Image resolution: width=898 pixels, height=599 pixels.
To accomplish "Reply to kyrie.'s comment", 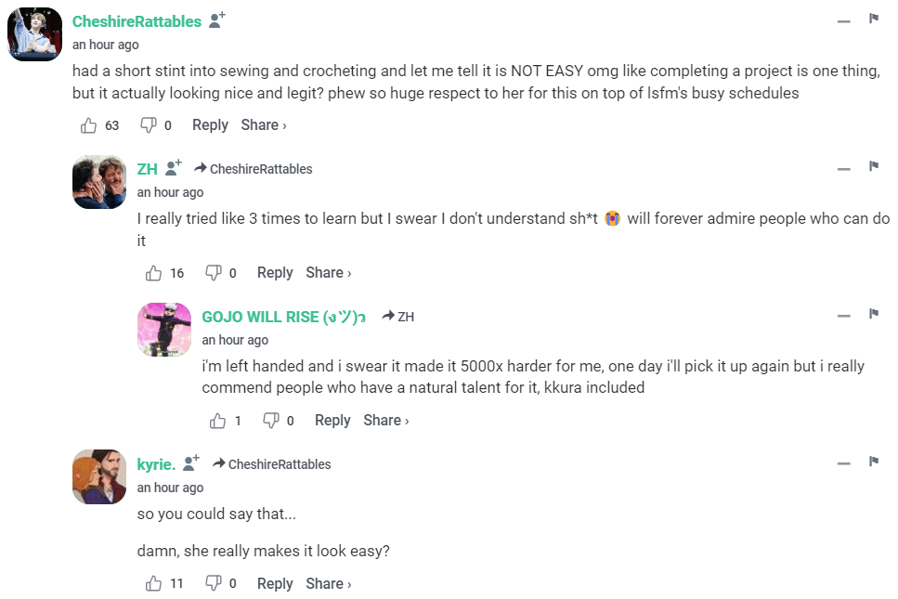I will click(x=275, y=583).
